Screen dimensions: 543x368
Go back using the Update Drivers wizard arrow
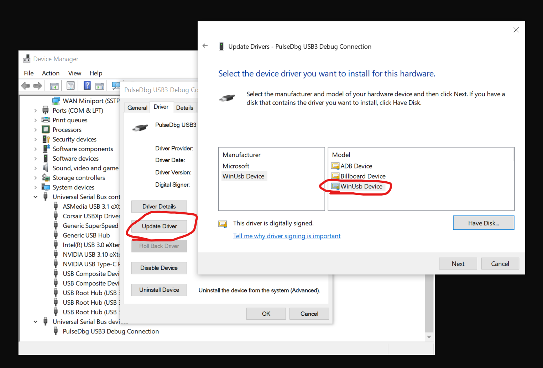pos(205,46)
